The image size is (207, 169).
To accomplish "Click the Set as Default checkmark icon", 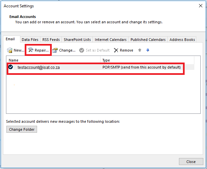I will (x=82, y=50).
